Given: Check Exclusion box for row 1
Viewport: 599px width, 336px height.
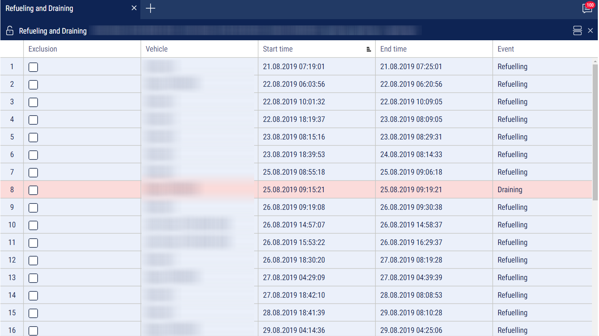Looking at the screenshot, I should [33, 67].
